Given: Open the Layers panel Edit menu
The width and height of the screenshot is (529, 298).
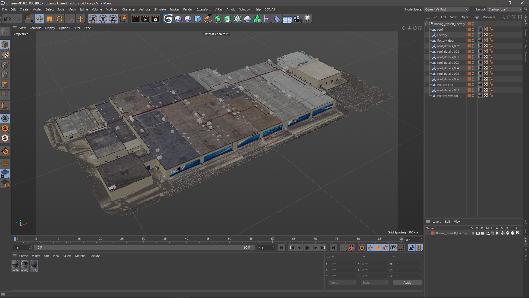Looking at the screenshot, I should 447,222.
